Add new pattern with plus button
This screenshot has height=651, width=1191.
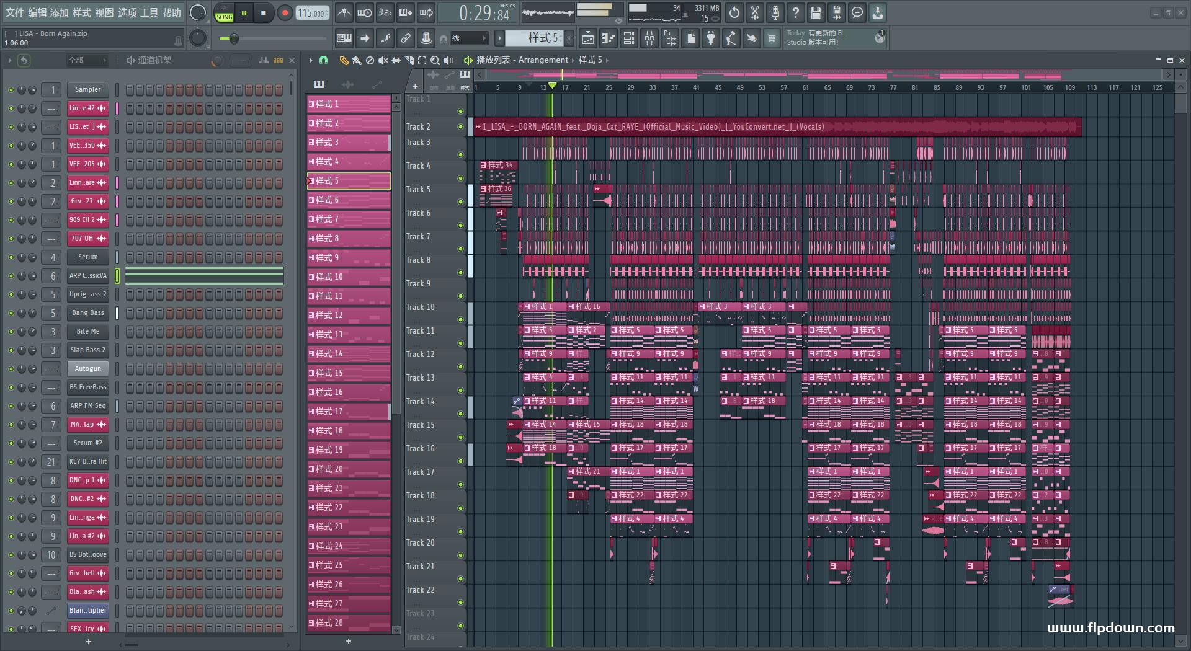[x=569, y=38]
